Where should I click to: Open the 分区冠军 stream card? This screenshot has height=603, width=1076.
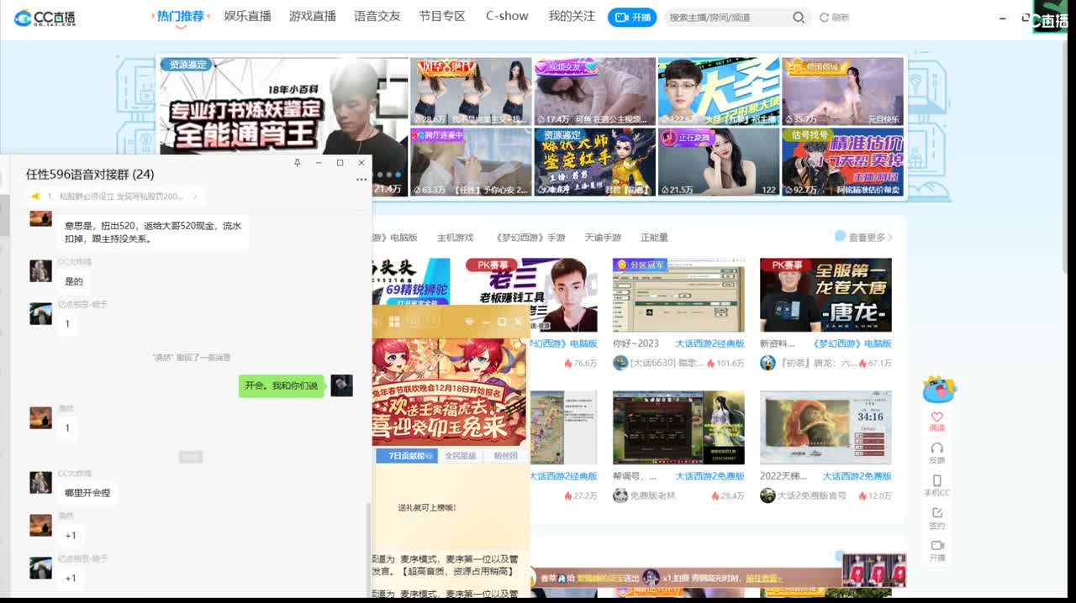[x=678, y=295]
